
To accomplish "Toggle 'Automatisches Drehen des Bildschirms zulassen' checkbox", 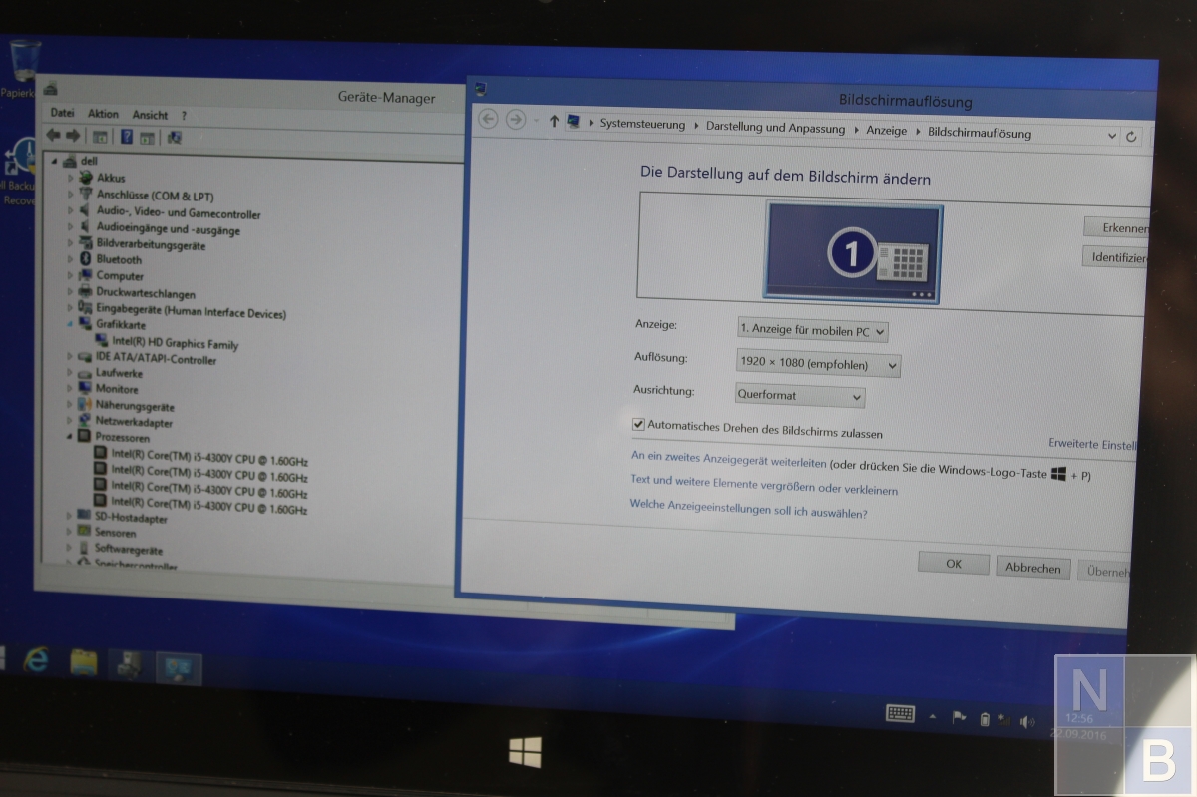I will coord(638,424).
